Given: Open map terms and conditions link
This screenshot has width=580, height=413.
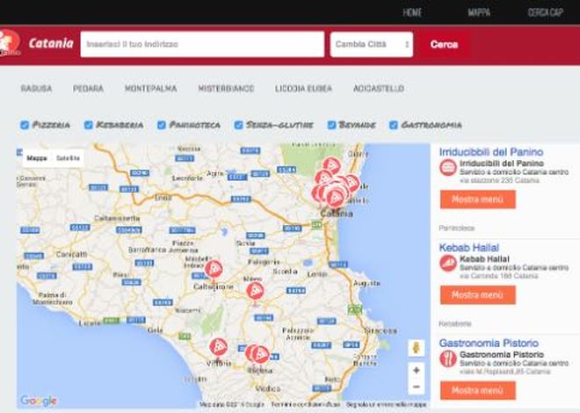Looking at the screenshot, I should point(306,404).
